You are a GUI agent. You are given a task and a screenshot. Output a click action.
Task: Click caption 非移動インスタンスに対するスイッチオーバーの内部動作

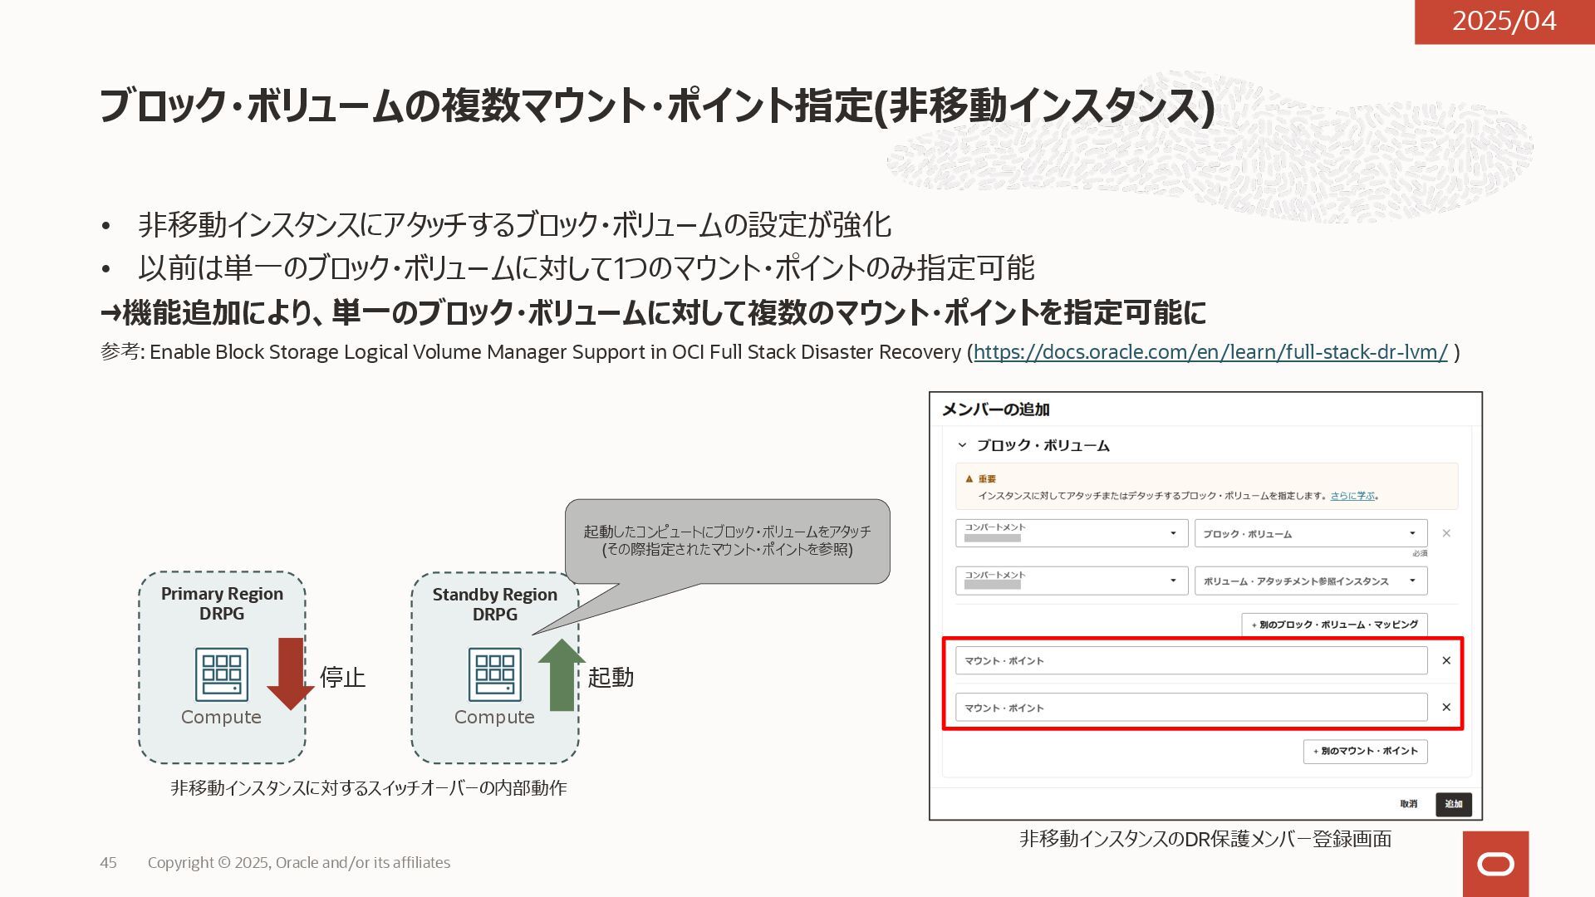(x=369, y=788)
